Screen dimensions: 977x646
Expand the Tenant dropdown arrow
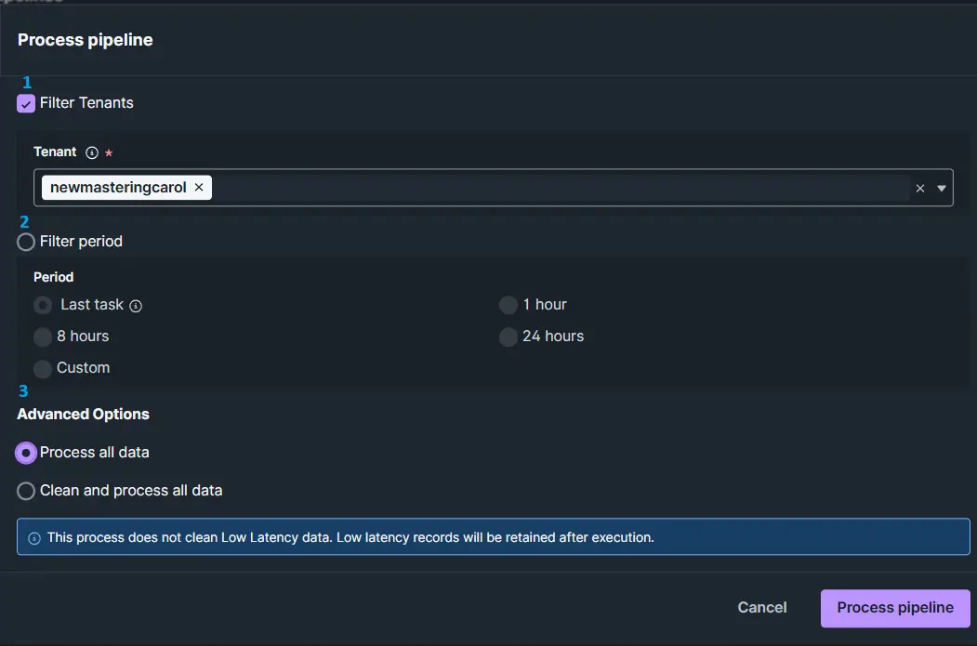click(x=942, y=189)
